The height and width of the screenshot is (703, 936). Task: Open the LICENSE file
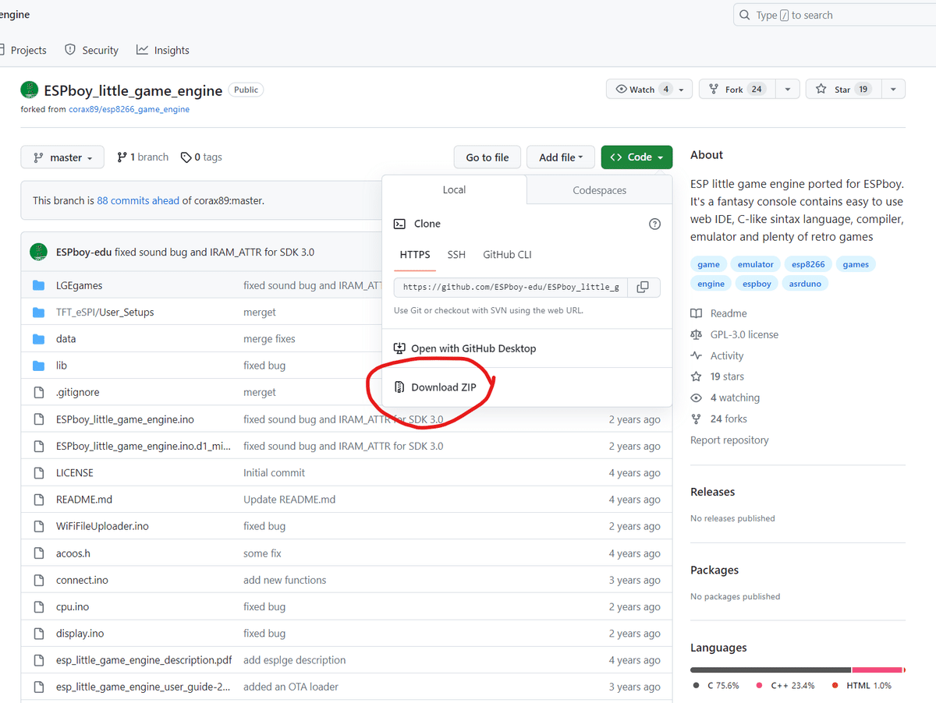pos(75,472)
